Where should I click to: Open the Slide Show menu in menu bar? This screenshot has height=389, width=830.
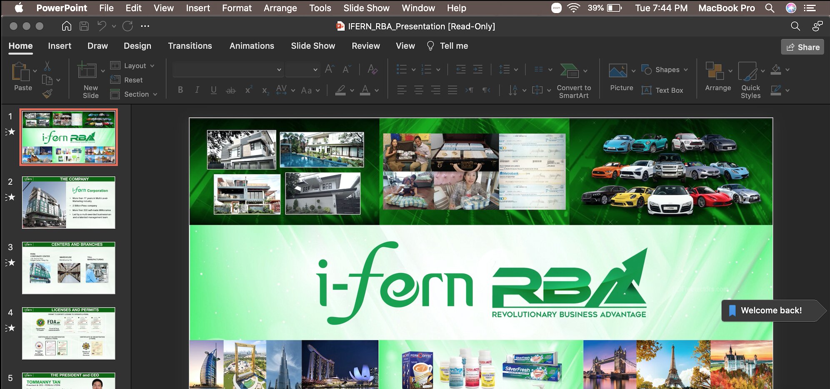tap(366, 8)
